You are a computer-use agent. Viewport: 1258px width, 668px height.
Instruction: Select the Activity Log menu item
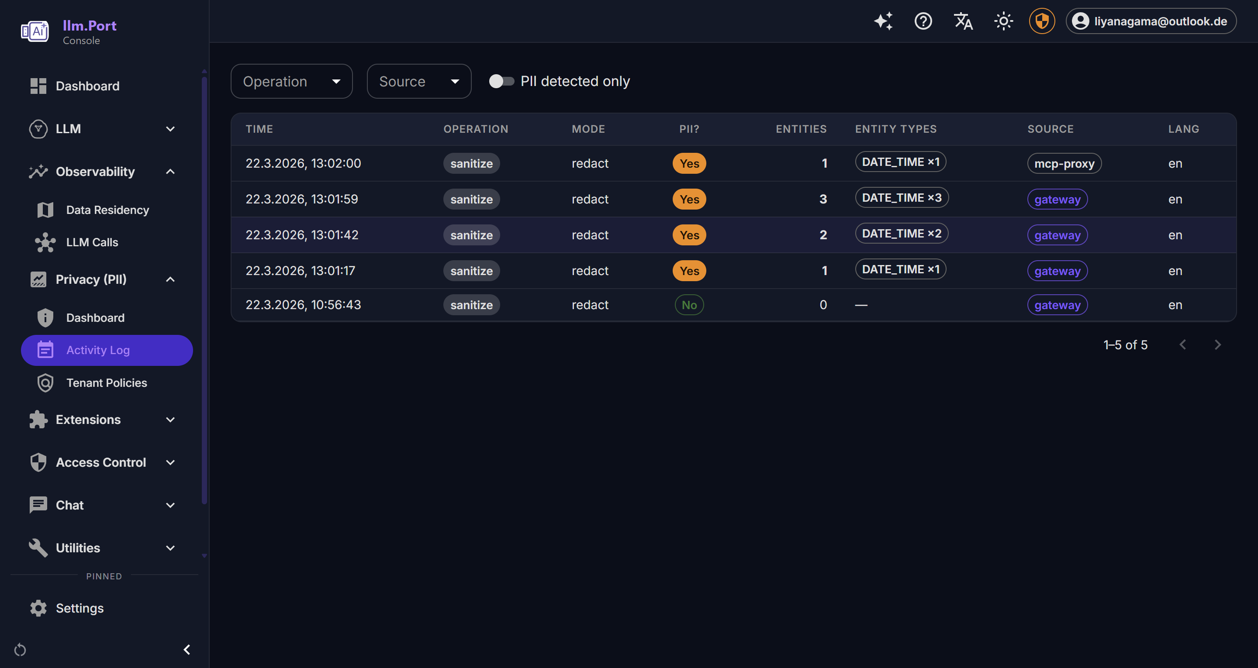pos(107,350)
